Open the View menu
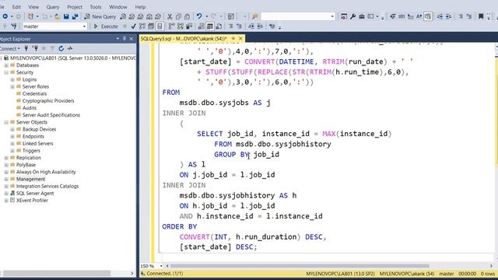This screenshot has width=498, height=280. coord(33,7)
